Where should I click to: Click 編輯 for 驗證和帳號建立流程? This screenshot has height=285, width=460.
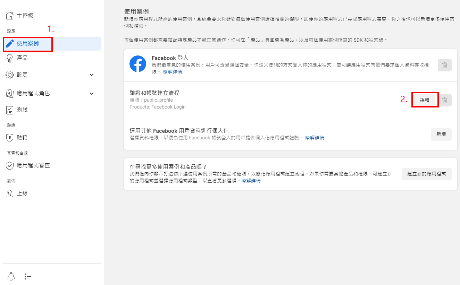pyautogui.click(x=425, y=100)
